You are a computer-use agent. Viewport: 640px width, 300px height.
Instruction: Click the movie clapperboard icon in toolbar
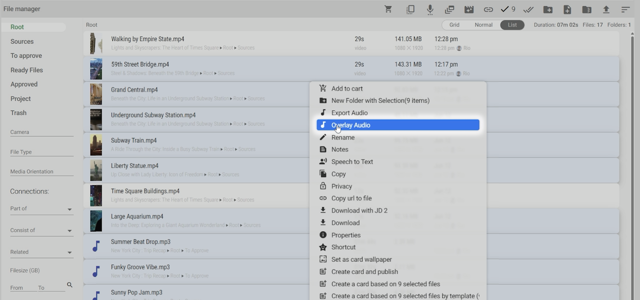pyautogui.click(x=469, y=10)
